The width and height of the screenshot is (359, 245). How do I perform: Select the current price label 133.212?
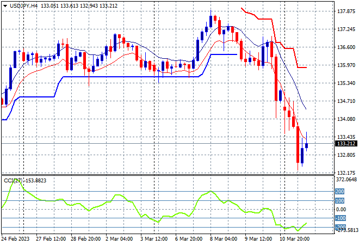[346, 144]
